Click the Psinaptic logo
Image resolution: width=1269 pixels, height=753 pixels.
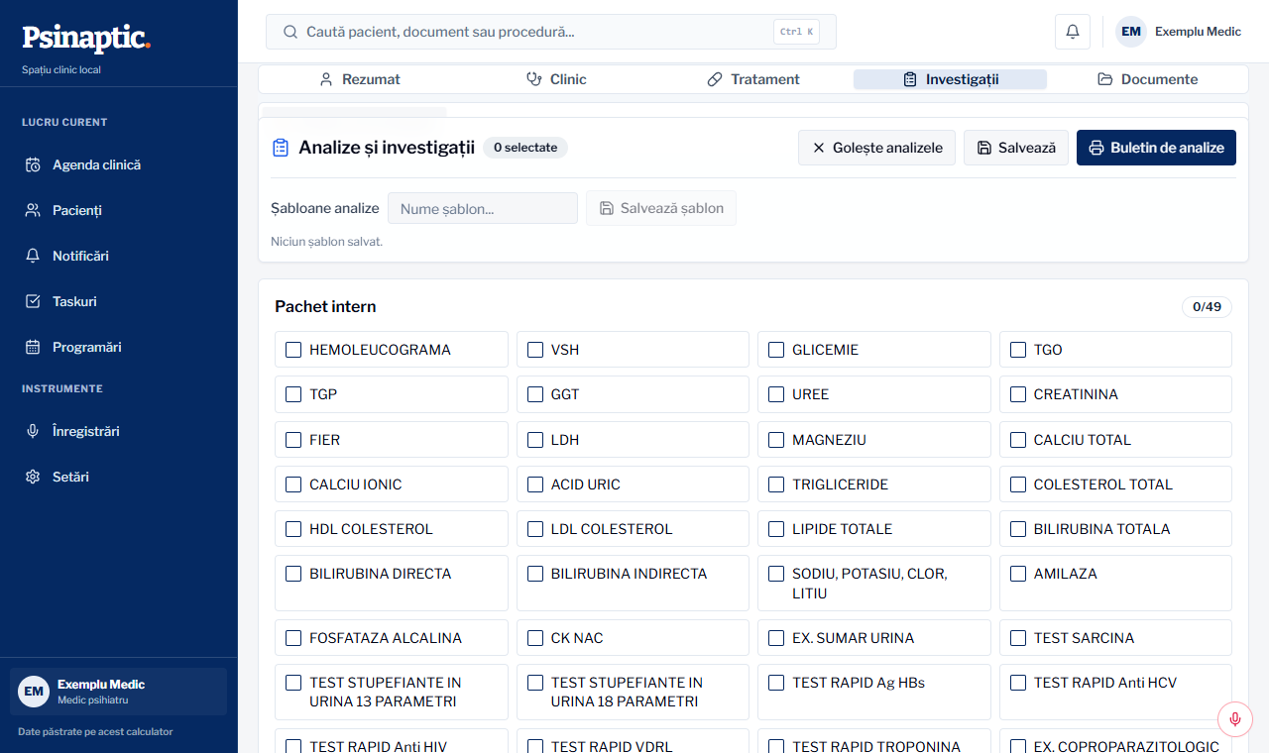[86, 38]
